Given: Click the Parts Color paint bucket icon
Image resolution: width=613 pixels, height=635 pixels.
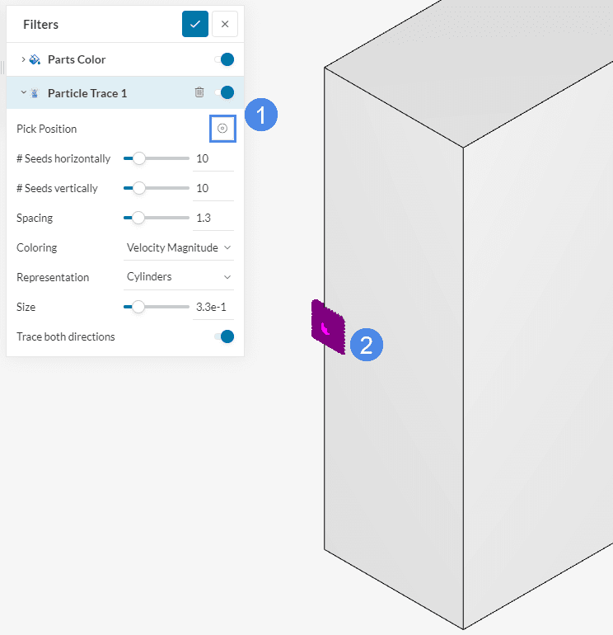Looking at the screenshot, I should (35, 59).
